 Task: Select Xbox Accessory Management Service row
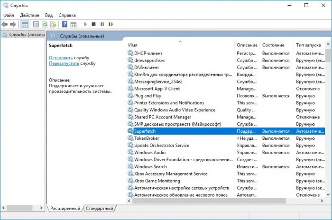pos(226,174)
